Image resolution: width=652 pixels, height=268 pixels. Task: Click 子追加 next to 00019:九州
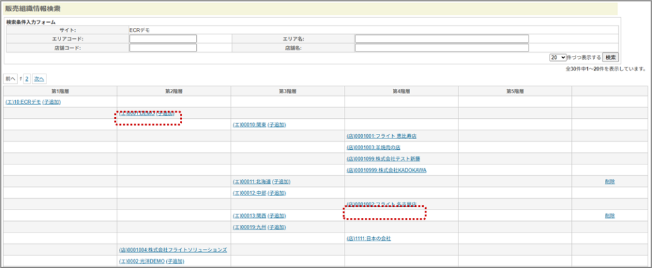click(x=277, y=227)
